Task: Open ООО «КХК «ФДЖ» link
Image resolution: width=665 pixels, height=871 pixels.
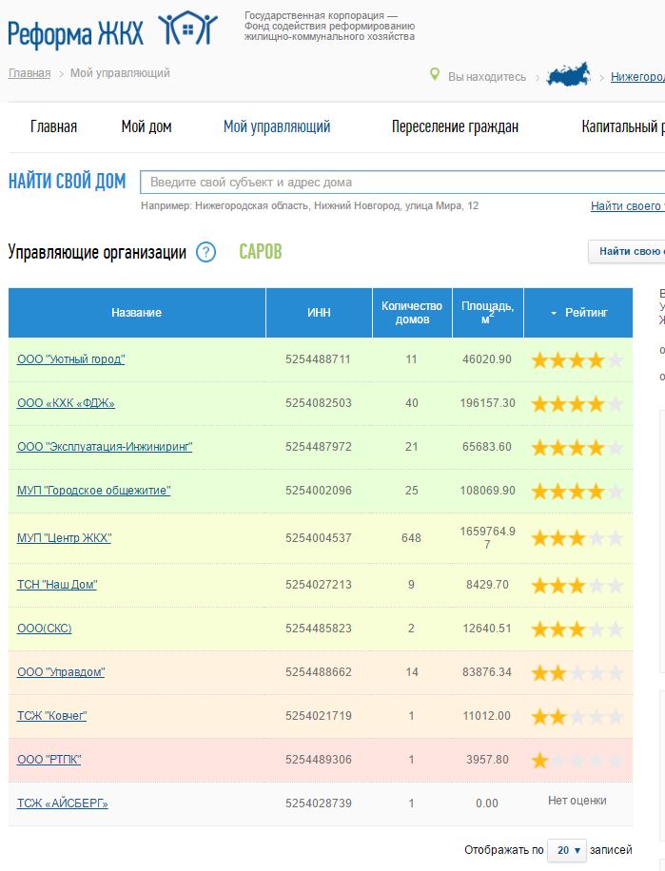Action: pyautogui.click(x=66, y=403)
